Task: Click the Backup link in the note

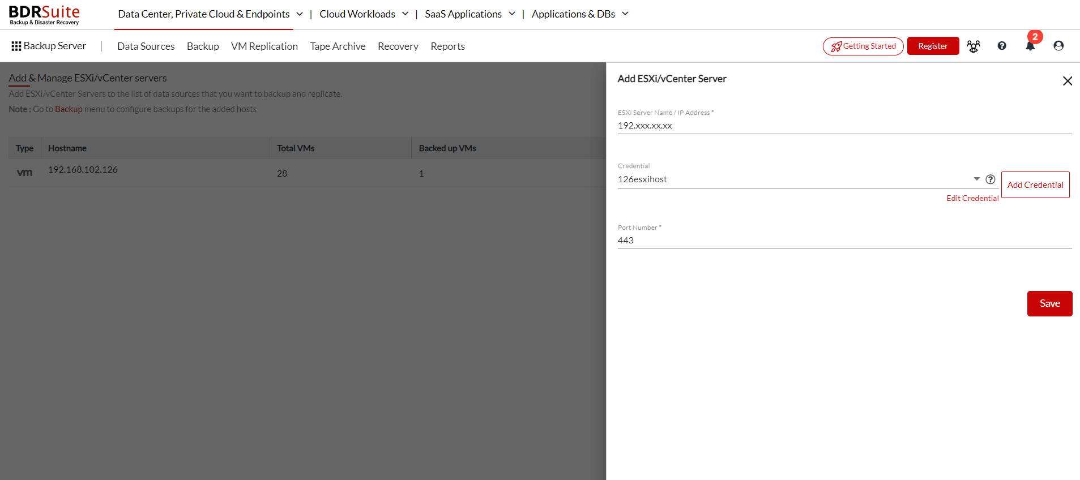Action: coord(69,109)
